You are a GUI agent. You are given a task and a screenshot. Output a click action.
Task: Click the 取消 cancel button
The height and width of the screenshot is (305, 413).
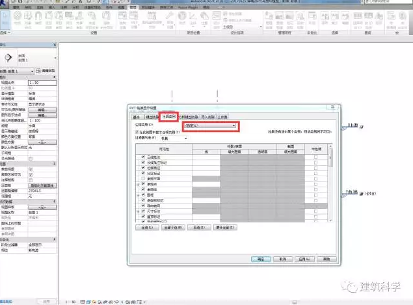tap(283, 259)
